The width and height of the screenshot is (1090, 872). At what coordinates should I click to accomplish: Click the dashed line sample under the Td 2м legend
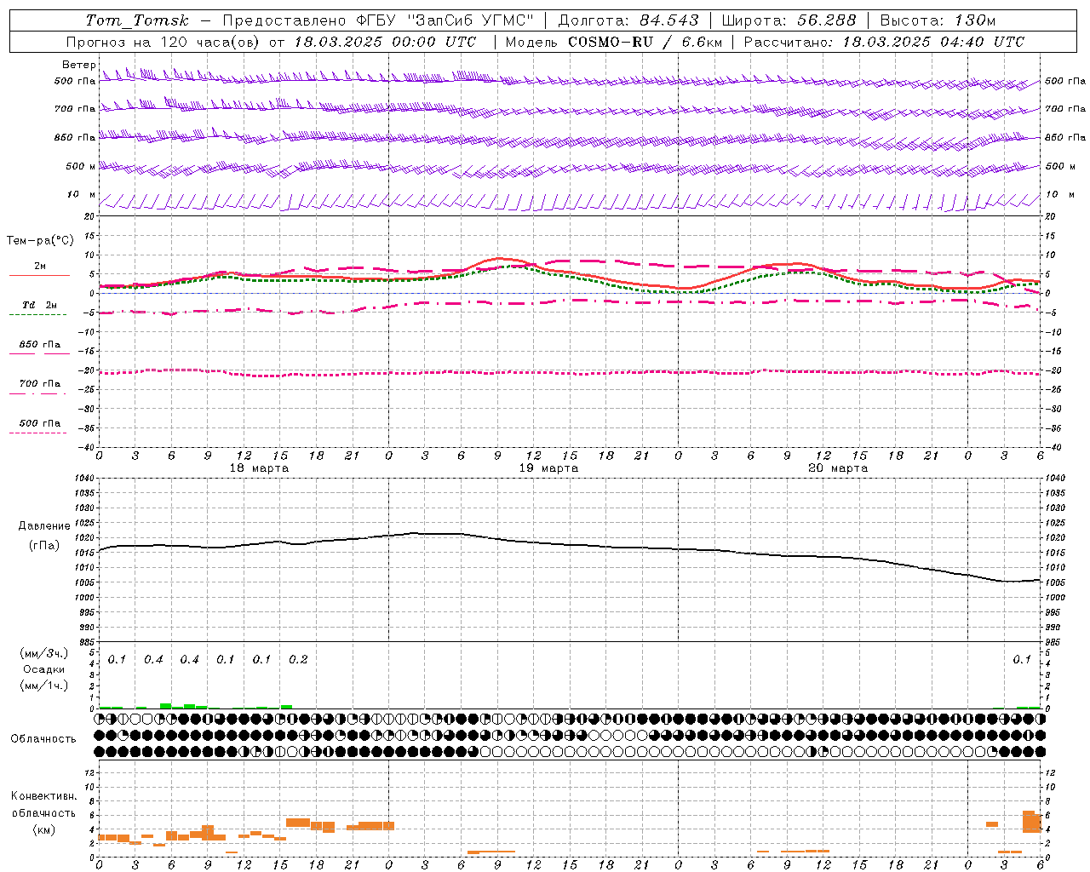coord(37,314)
